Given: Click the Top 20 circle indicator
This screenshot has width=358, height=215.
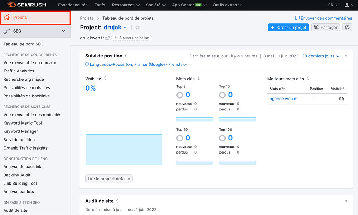Looking at the screenshot, I should point(180,138).
